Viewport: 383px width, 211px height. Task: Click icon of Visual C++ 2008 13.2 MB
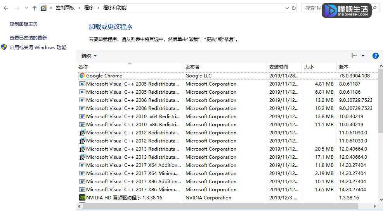[82, 100]
